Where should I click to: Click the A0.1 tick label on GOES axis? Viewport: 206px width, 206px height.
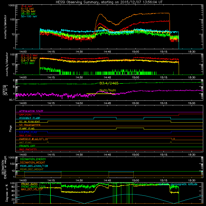(x=12, y=100)
